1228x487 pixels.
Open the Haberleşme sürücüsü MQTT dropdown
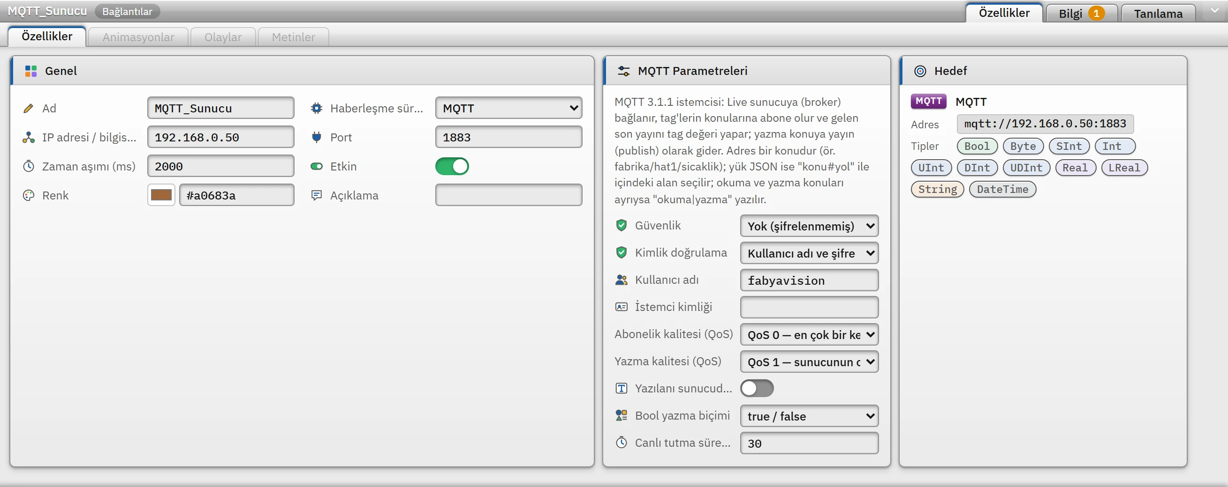click(508, 109)
